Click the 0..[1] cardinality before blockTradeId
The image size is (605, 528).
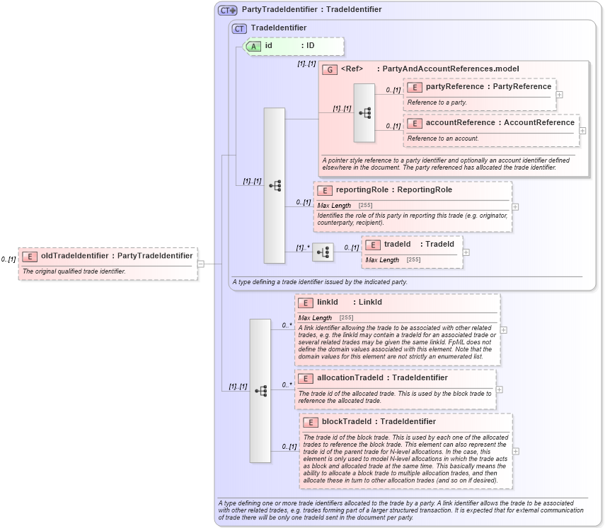289,447
